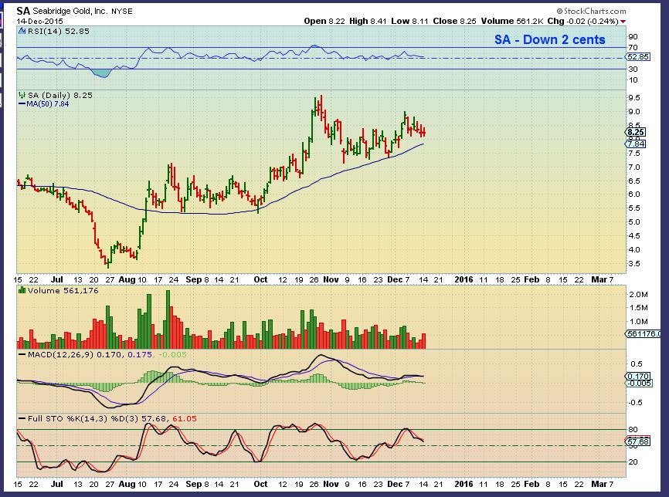Click the 8.25 current price tag
Screen dimensions: 669x497
637,132
